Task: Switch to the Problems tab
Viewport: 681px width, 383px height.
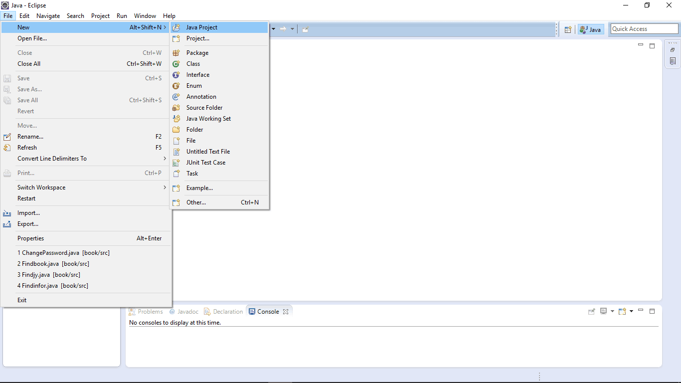Action: tap(146, 312)
